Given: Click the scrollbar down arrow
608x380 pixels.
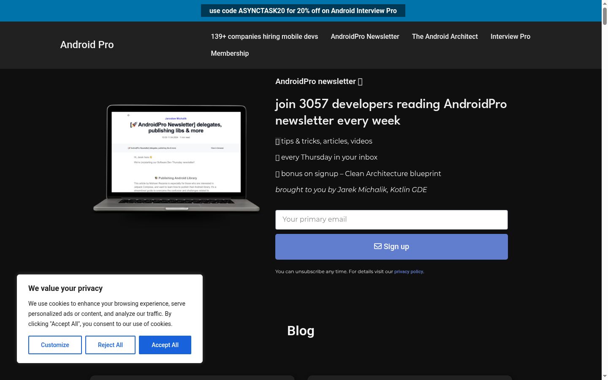Looking at the screenshot, I should (x=605, y=376).
